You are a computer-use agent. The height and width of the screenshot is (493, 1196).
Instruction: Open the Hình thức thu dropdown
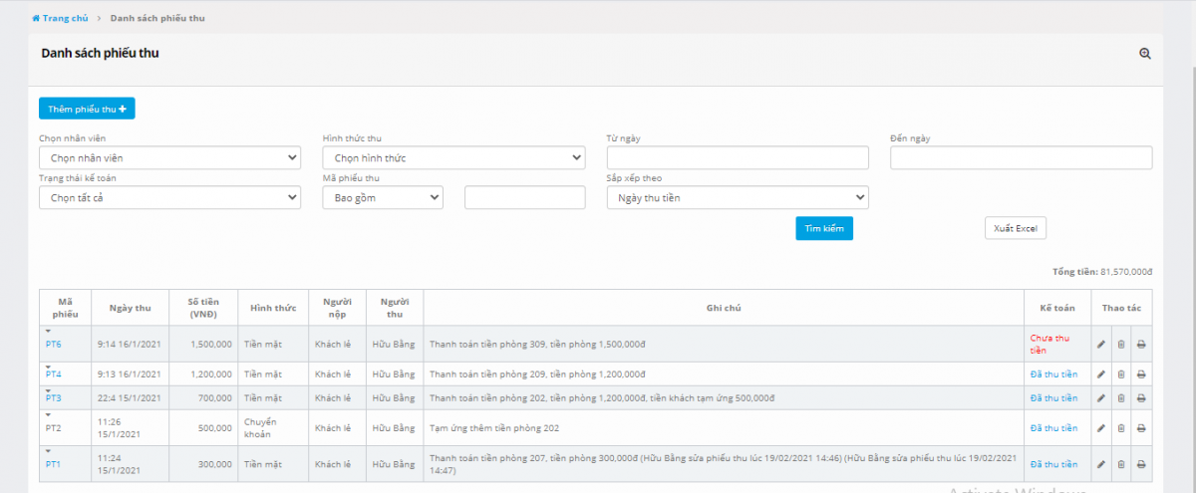(x=453, y=157)
